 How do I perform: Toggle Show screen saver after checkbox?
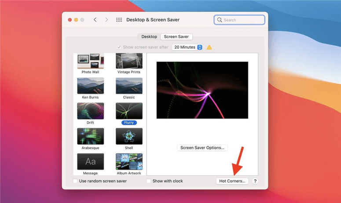[119, 47]
